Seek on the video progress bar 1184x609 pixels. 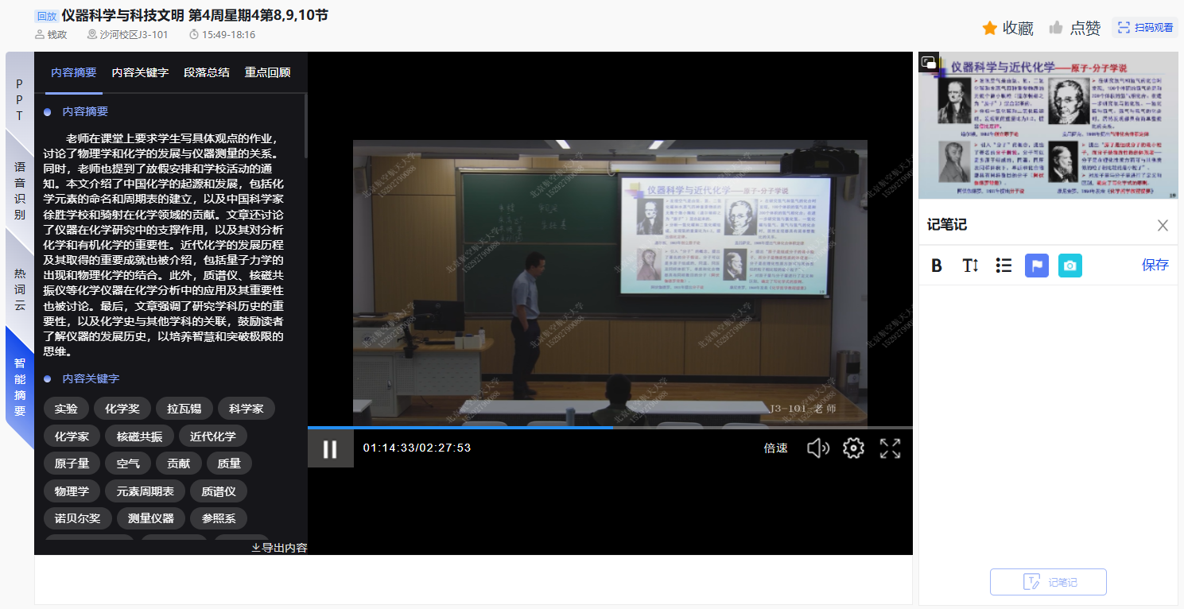pos(716,428)
